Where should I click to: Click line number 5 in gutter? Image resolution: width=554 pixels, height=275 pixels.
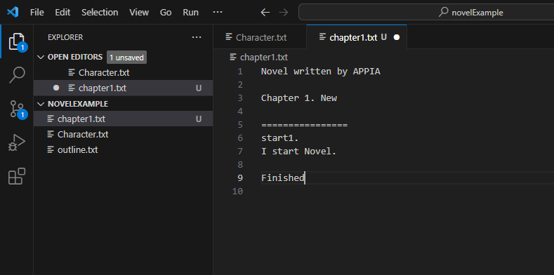[240, 125]
